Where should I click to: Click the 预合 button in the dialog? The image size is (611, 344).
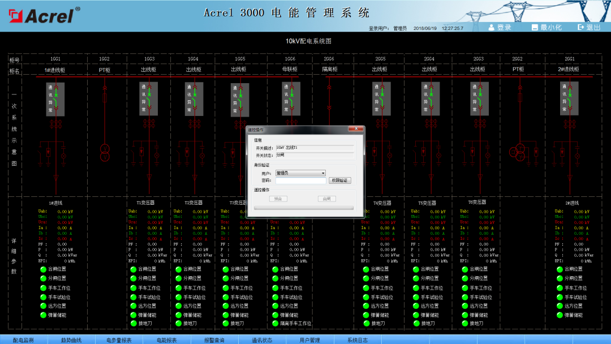pyautogui.click(x=278, y=199)
